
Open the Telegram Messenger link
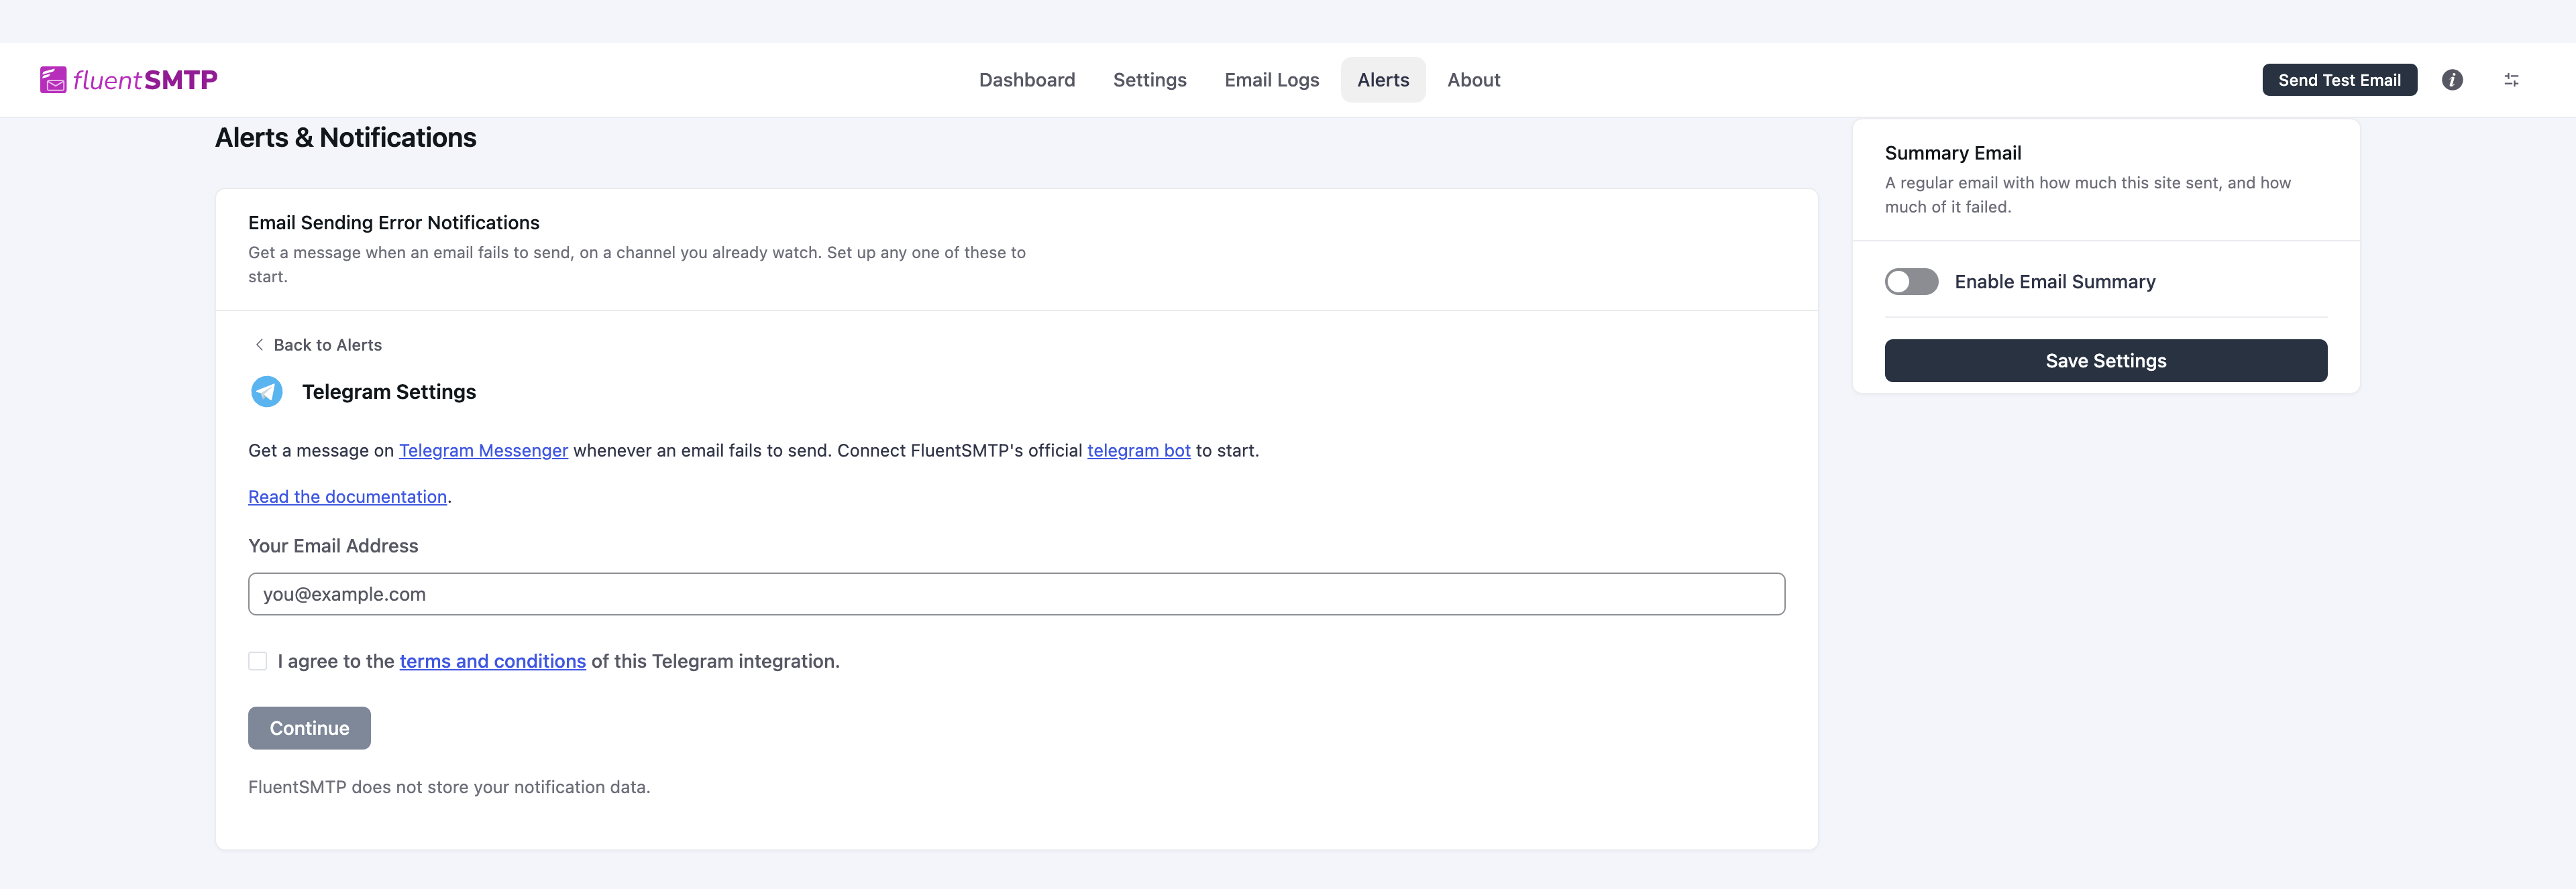pyautogui.click(x=483, y=451)
